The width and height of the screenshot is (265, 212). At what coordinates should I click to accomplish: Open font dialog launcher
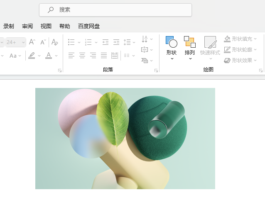(60, 71)
